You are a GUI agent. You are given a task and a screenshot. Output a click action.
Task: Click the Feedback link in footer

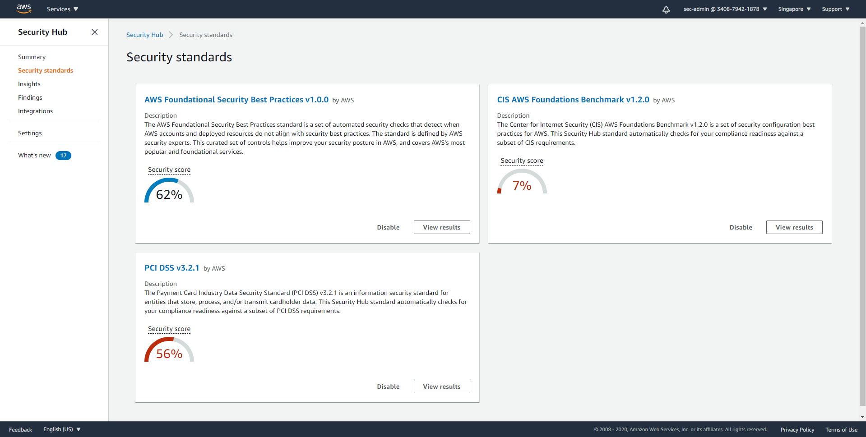pyautogui.click(x=20, y=429)
